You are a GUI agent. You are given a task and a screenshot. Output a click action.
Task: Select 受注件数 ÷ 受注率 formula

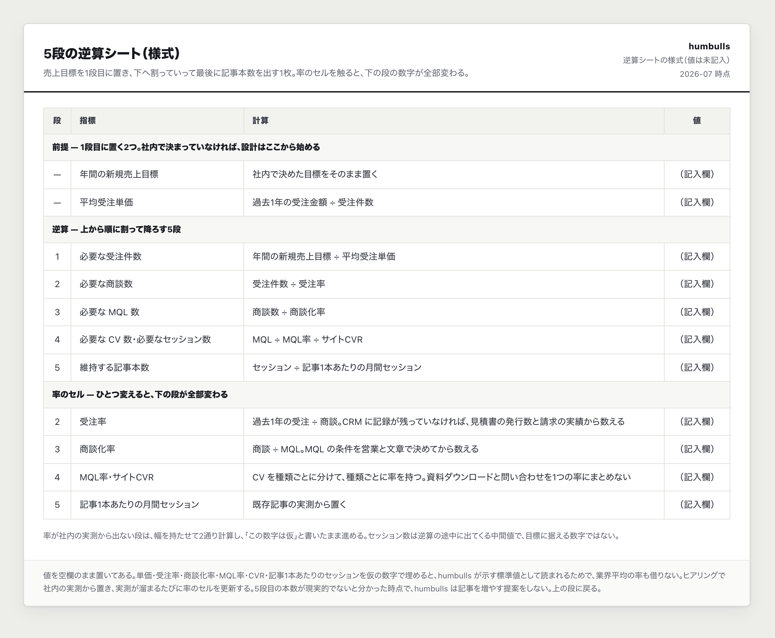pos(454,284)
